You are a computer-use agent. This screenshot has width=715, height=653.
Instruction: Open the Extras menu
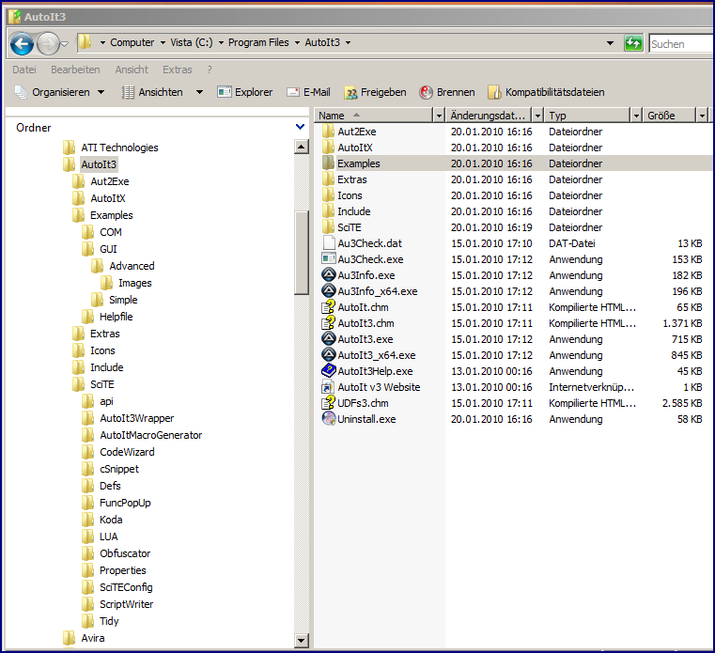pos(177,70)
